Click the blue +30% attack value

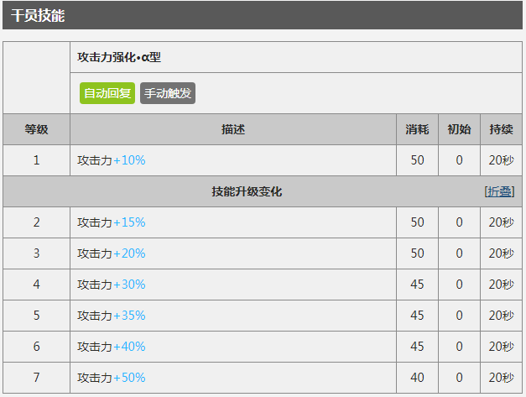coord(129,285)
